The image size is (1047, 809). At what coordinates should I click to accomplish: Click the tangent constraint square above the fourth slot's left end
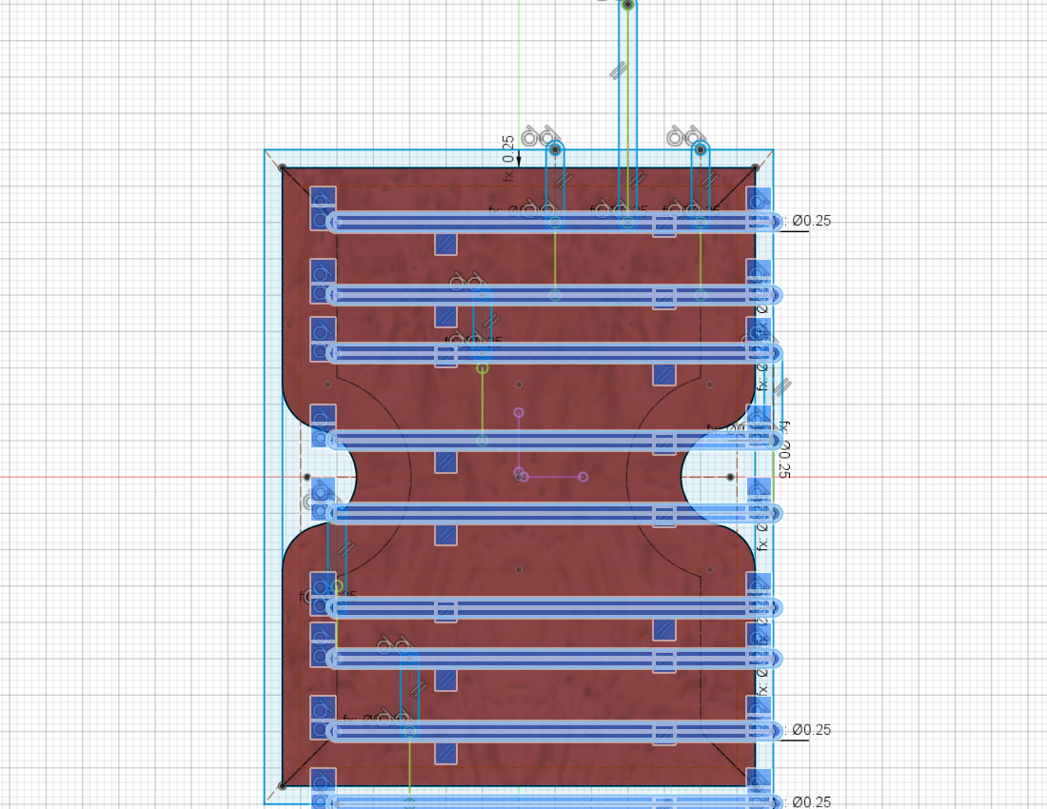[x=324, y=417]
